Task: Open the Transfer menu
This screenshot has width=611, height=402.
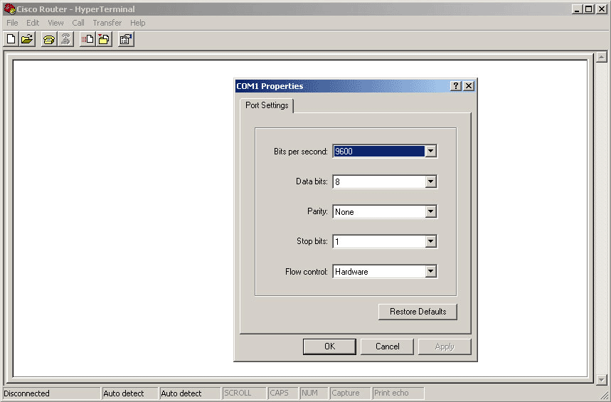Action: 107,23
